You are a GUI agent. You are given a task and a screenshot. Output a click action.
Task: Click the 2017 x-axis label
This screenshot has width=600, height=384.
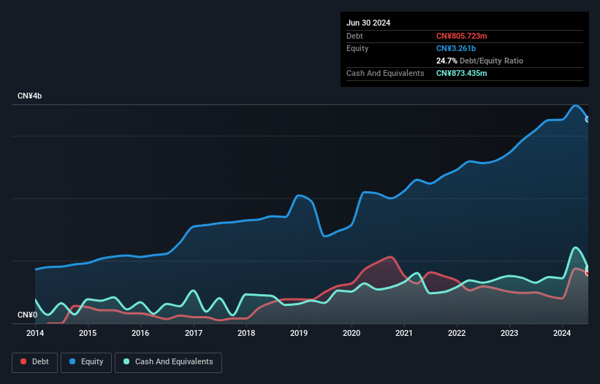coord(194,333)
